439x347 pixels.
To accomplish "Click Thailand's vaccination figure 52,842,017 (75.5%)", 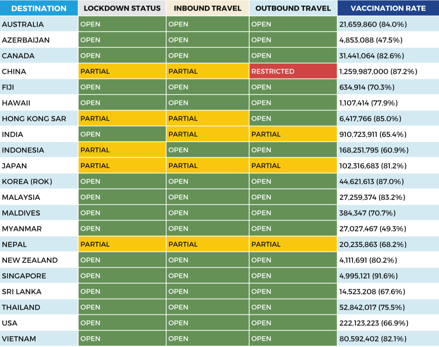I will (372, 308).
